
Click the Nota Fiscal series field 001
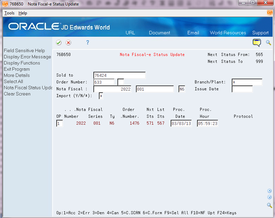pyautogui.click(x=155, y=89)
